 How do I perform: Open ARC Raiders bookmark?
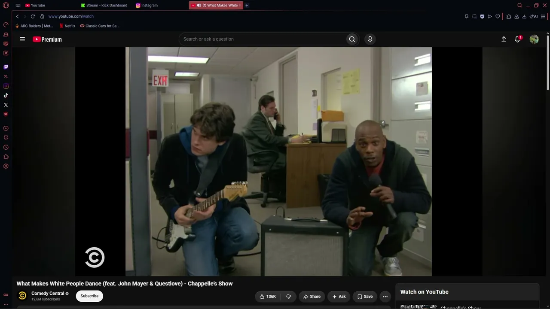(x=34, y=26)
